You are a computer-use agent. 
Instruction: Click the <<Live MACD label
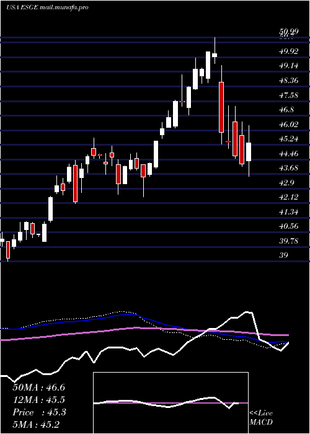tap(261, 418)
